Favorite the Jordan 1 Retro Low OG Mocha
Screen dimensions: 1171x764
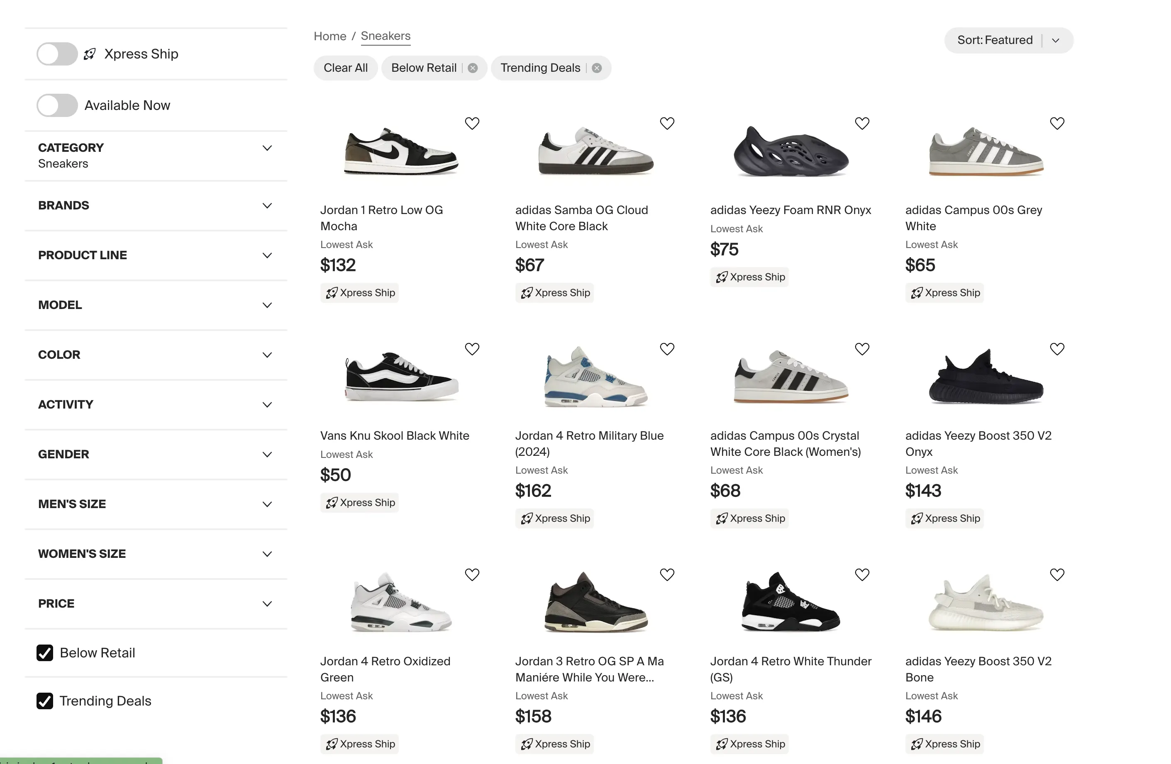472,123
